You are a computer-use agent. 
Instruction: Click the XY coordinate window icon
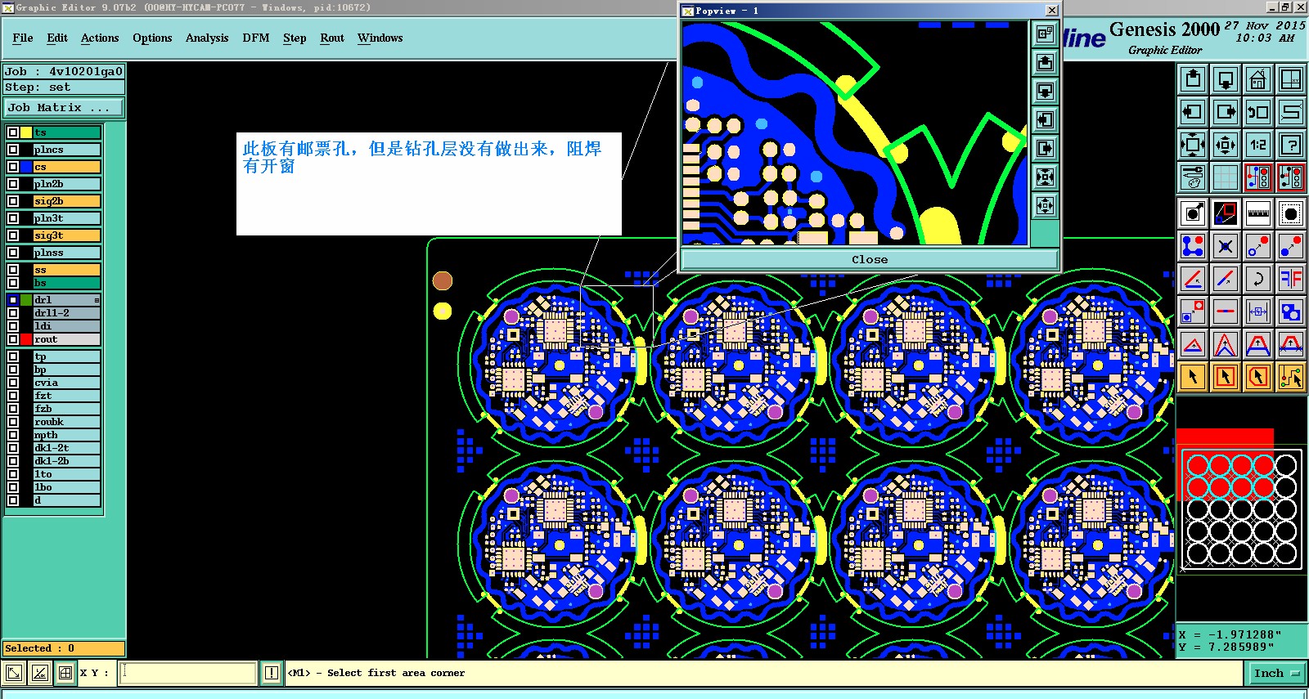1291,79
